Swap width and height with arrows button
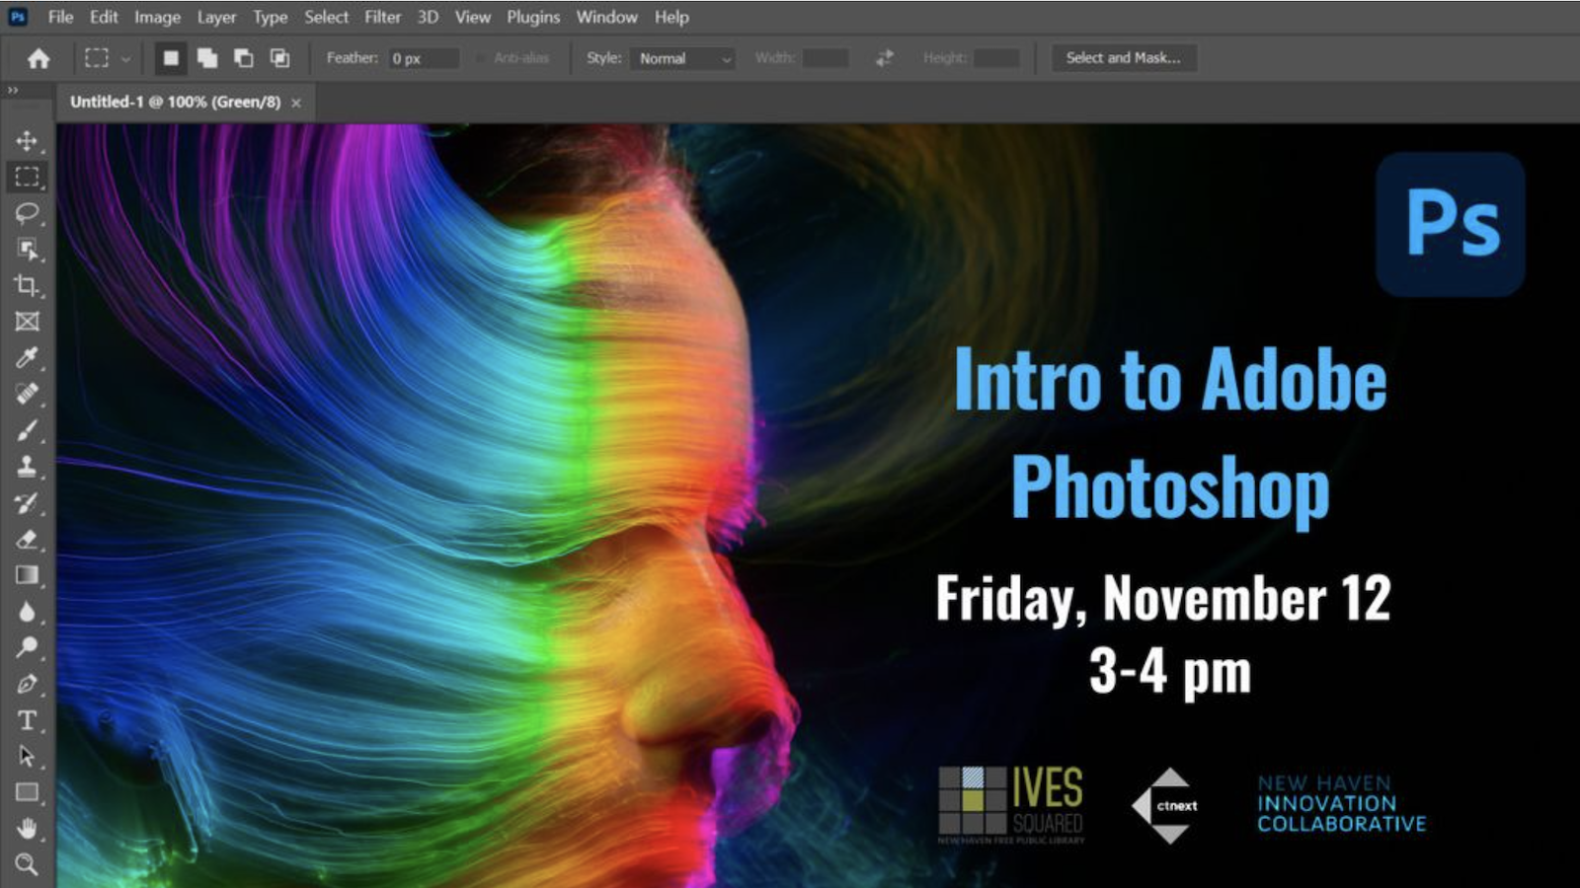This screenshot has width=1580, height=888. coord(885,58)
